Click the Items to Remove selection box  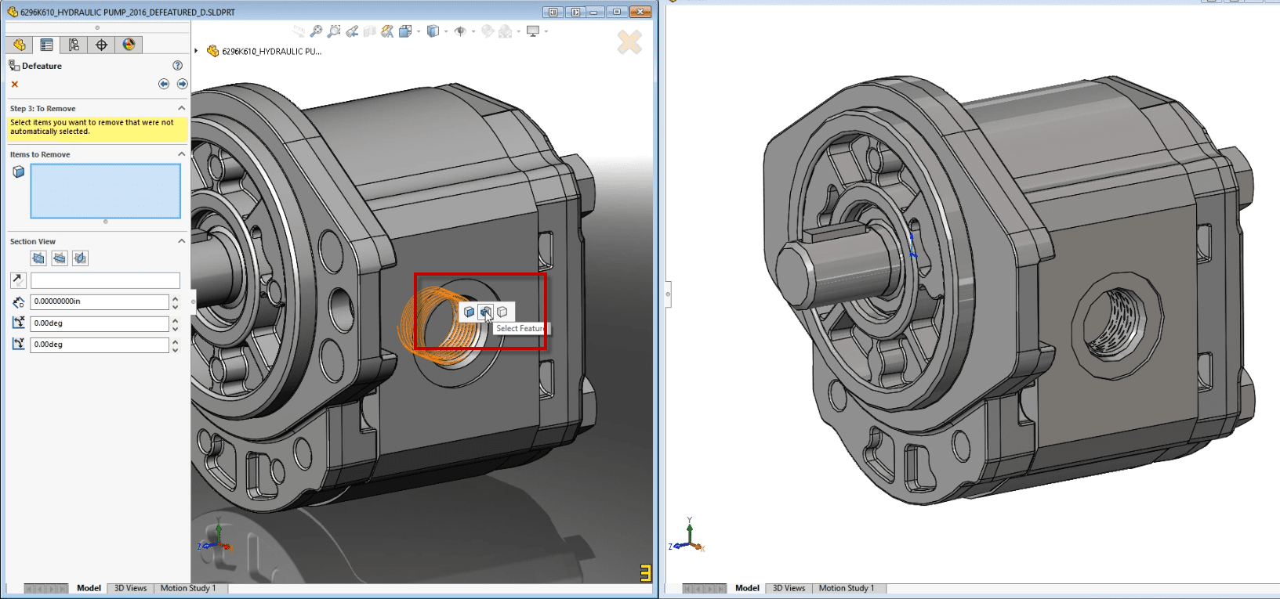click(x=105, y=190)
